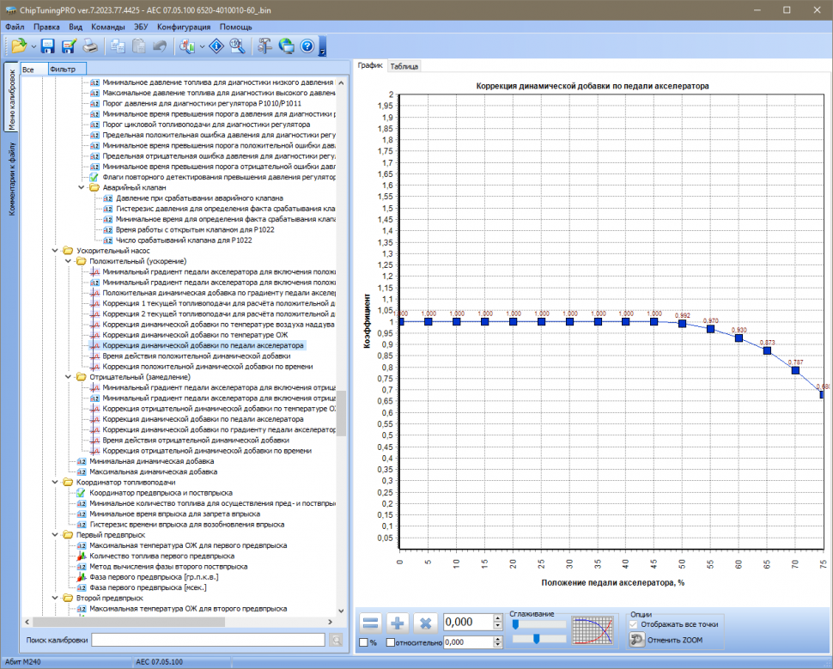Open the 'Команды' menu

(107, 27)
